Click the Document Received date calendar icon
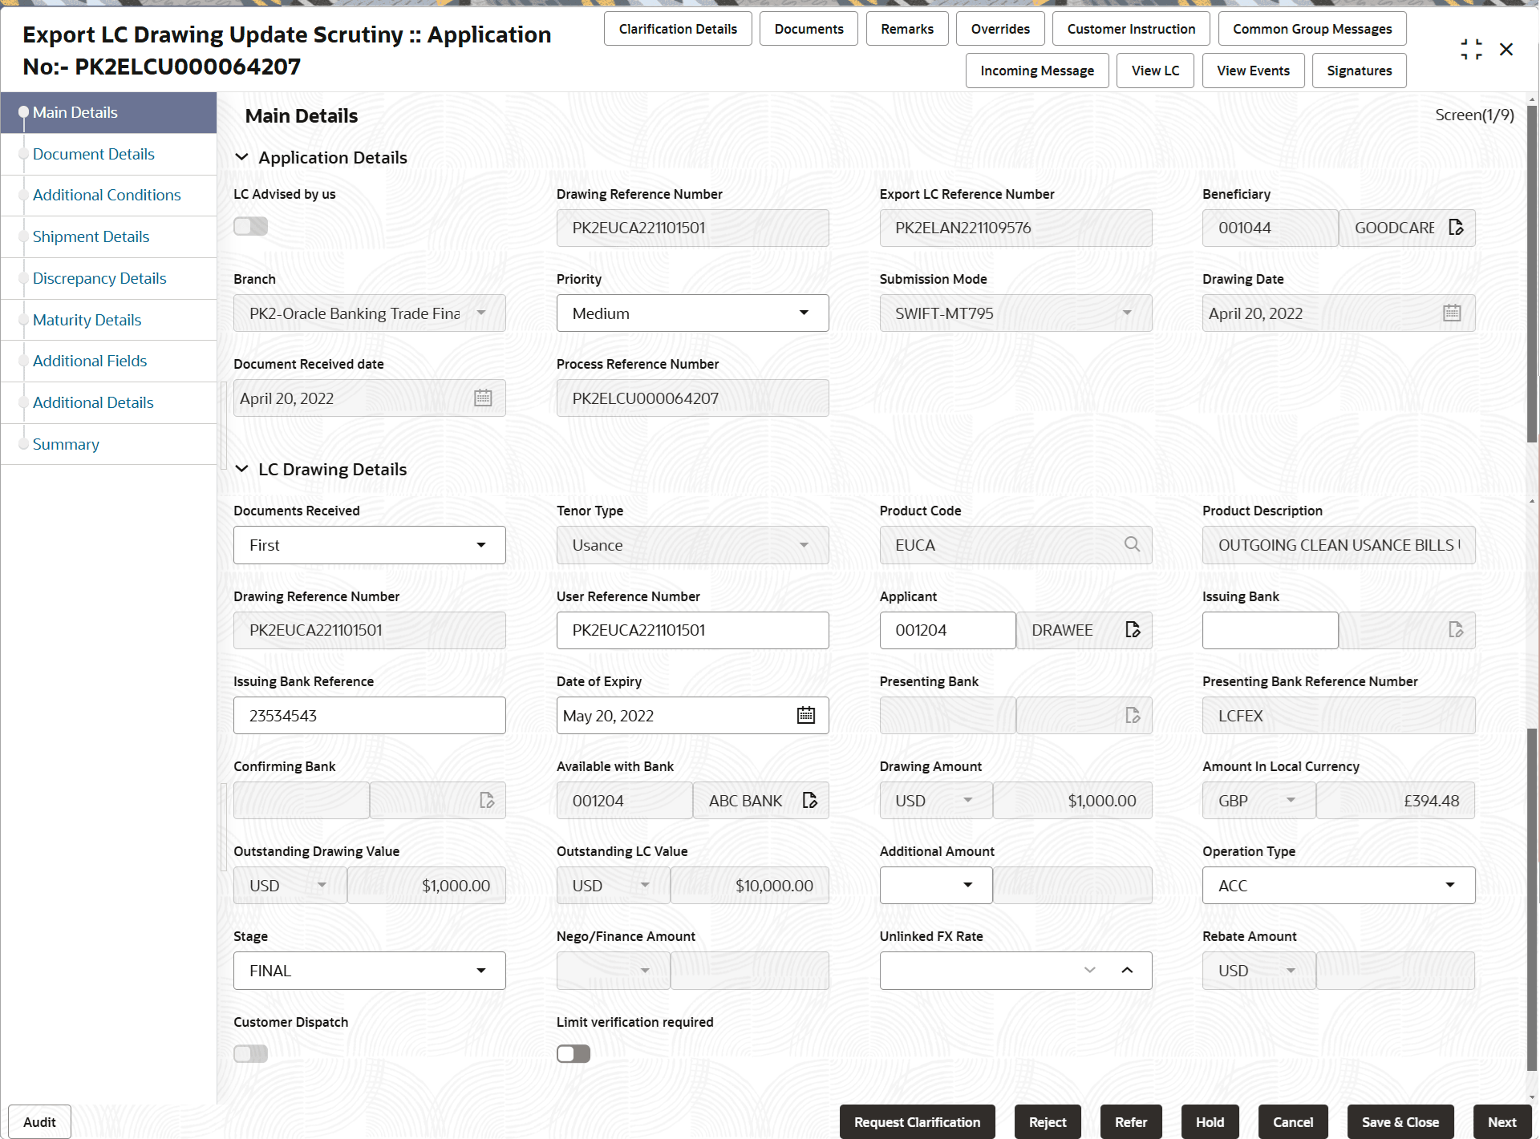This screenshot has height=1139, width=1540. (x=483, y=397)
